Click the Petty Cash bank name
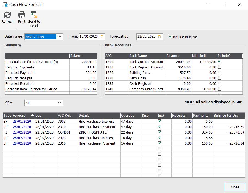 138,78
